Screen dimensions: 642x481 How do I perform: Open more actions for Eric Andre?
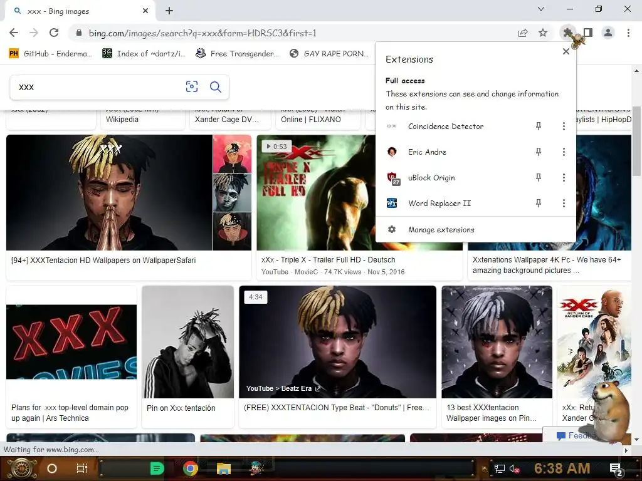(564, 152)
